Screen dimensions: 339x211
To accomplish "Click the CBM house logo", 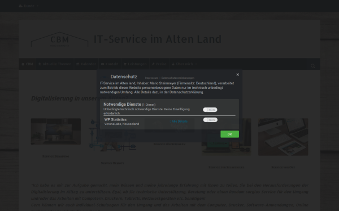I will [60, 39].
